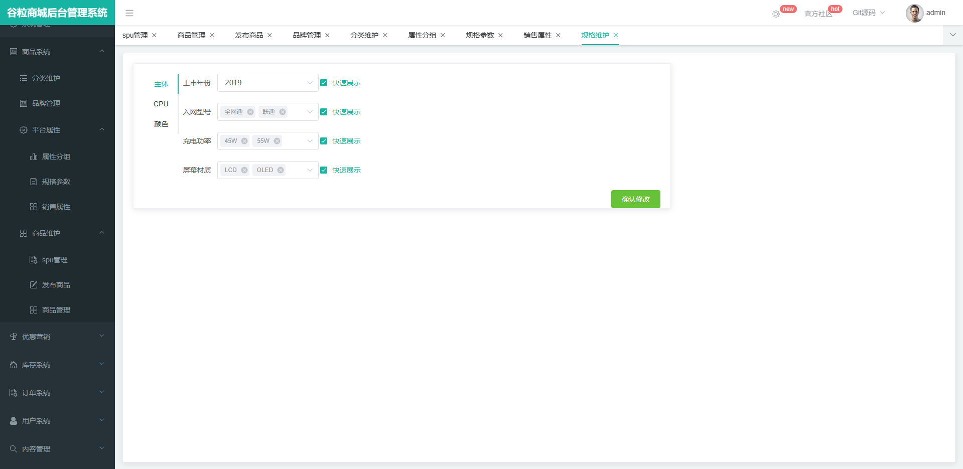Click the admin avatar picture
Viewport: 963px width, 469px height.
[x=914, y=13]
